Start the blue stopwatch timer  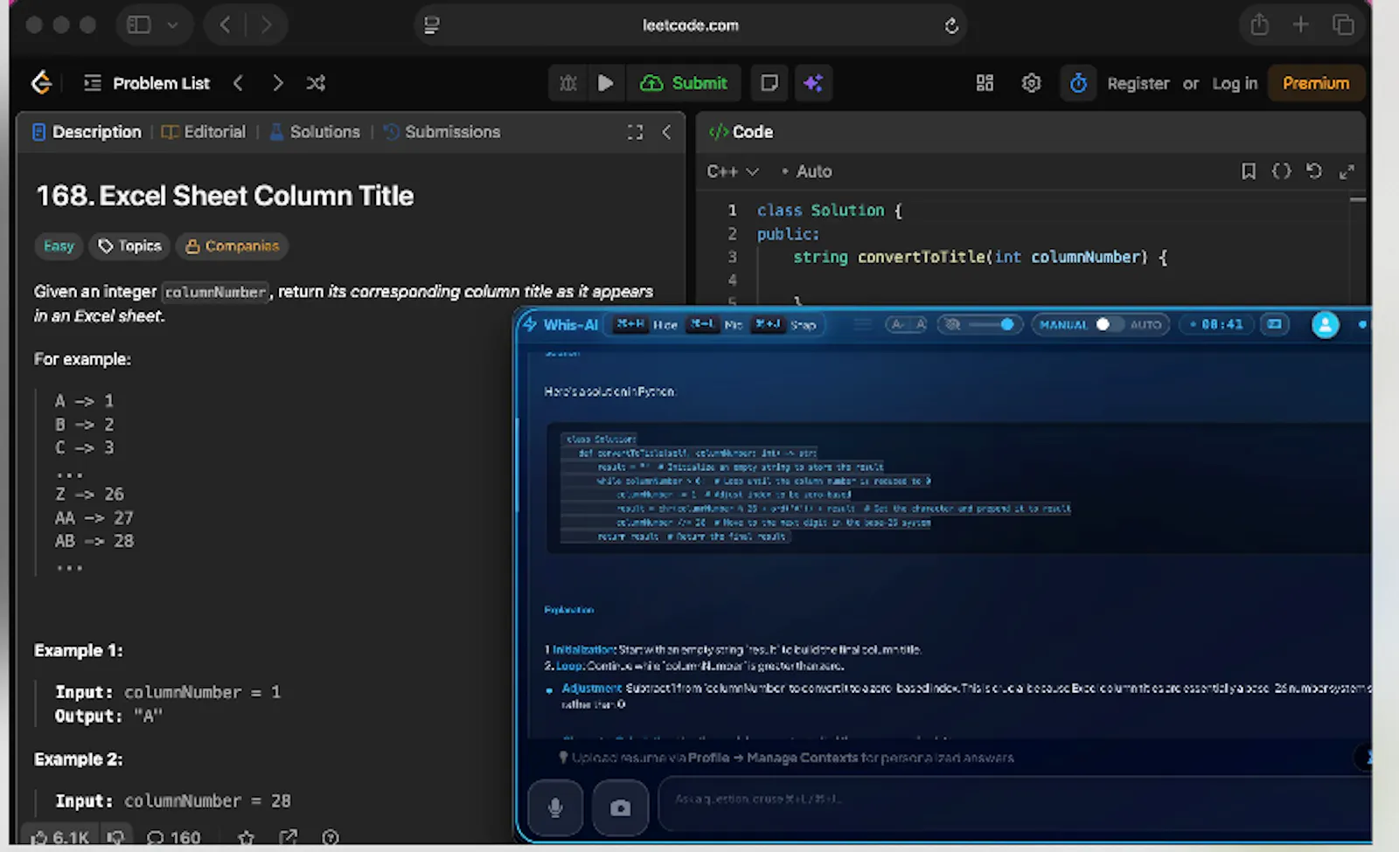(x=1078, y=83)
